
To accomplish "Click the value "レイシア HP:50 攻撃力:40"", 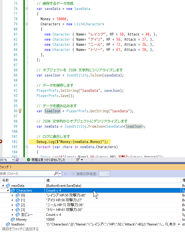I will point(66,195).
